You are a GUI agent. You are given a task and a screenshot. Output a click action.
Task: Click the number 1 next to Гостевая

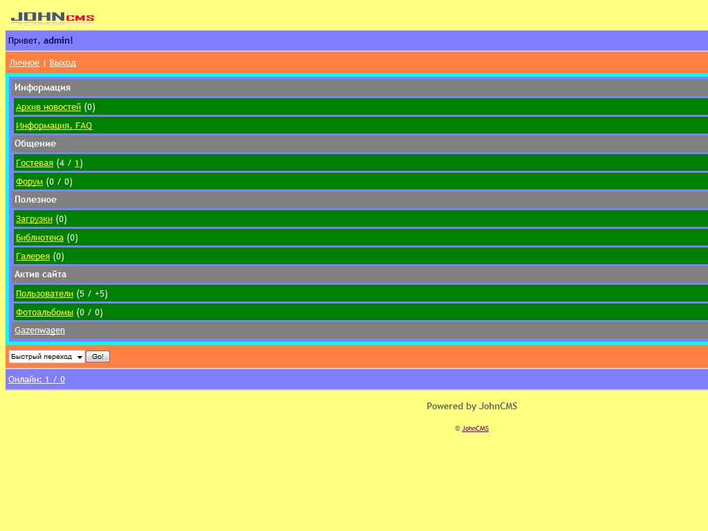[77, 163]
